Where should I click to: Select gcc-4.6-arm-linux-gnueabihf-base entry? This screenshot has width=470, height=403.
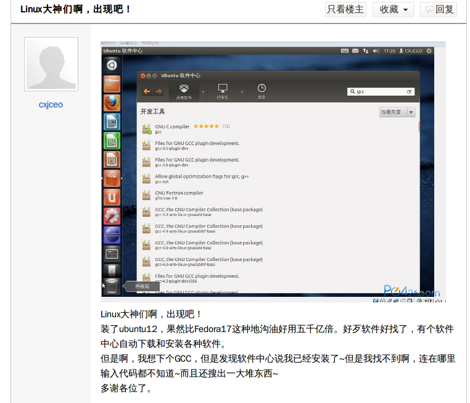pyautogui.click(x=279, y=262)
